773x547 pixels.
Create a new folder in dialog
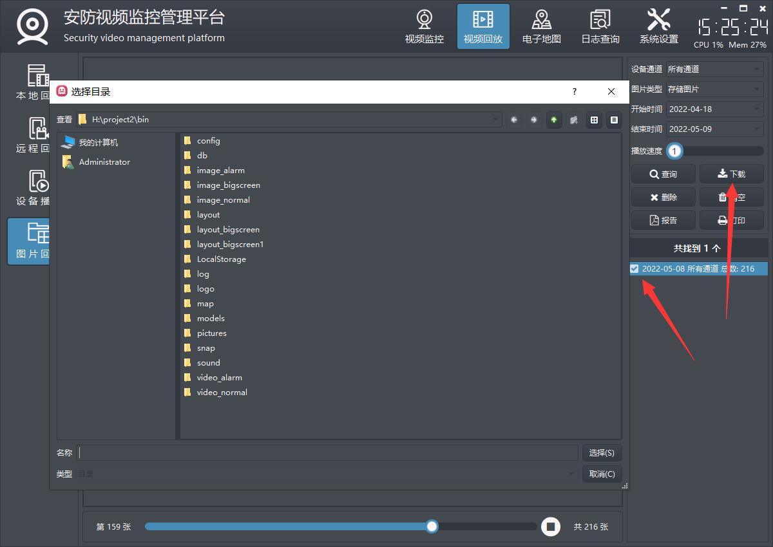point(574,120)
